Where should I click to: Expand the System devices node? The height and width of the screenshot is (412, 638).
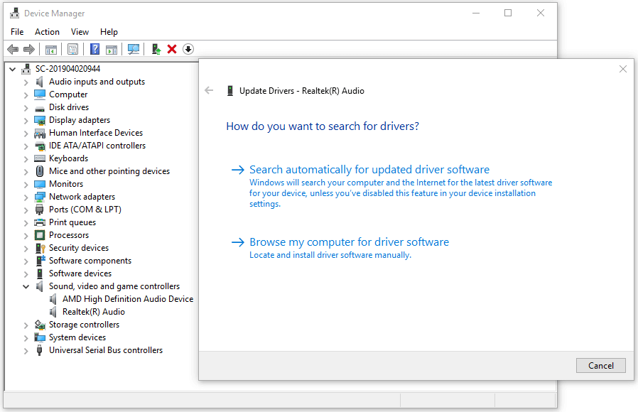tap(26, 338)
